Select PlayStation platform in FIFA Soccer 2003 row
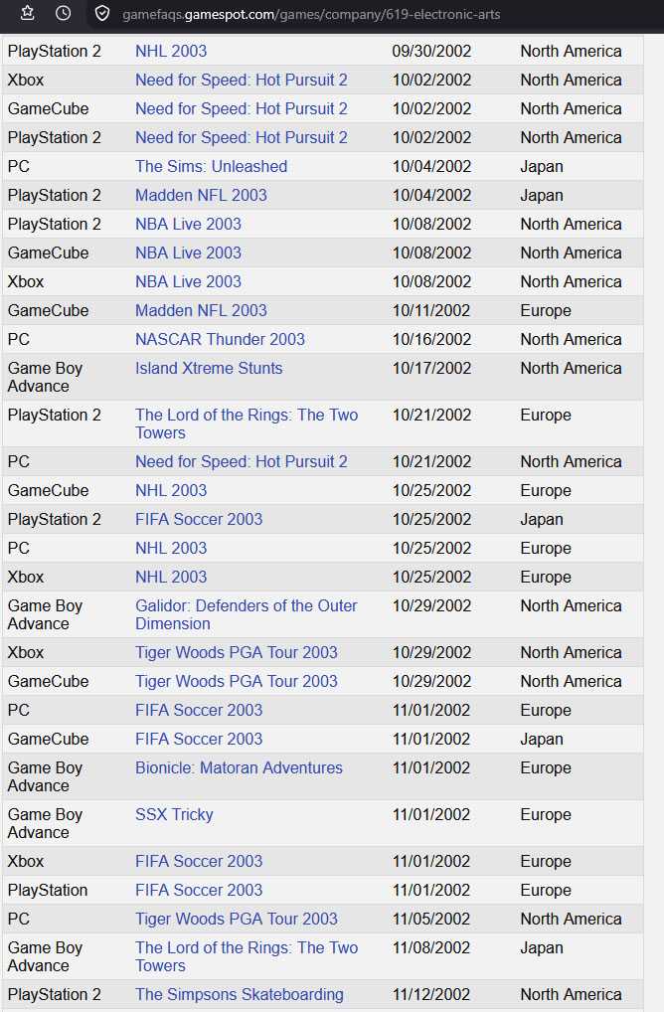Screen dimensions: 664x1012 coord(48,890)
